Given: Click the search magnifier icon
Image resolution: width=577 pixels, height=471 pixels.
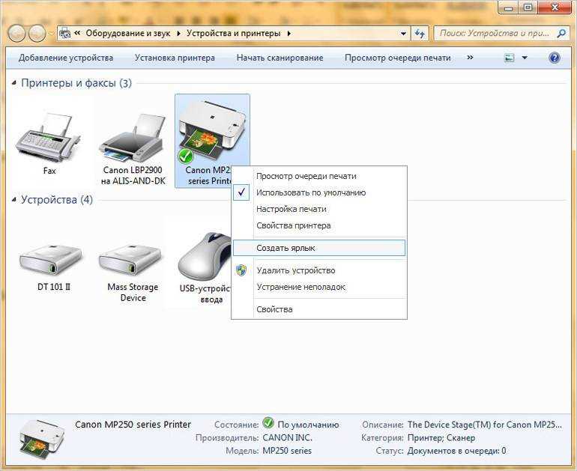Looking at the screenshot, I should 561,34.
